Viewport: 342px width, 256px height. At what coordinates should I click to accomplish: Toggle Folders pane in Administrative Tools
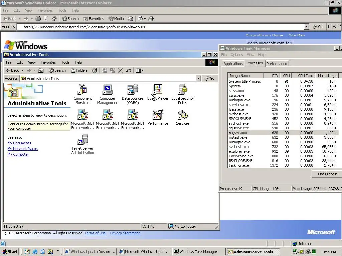point(79,70)
